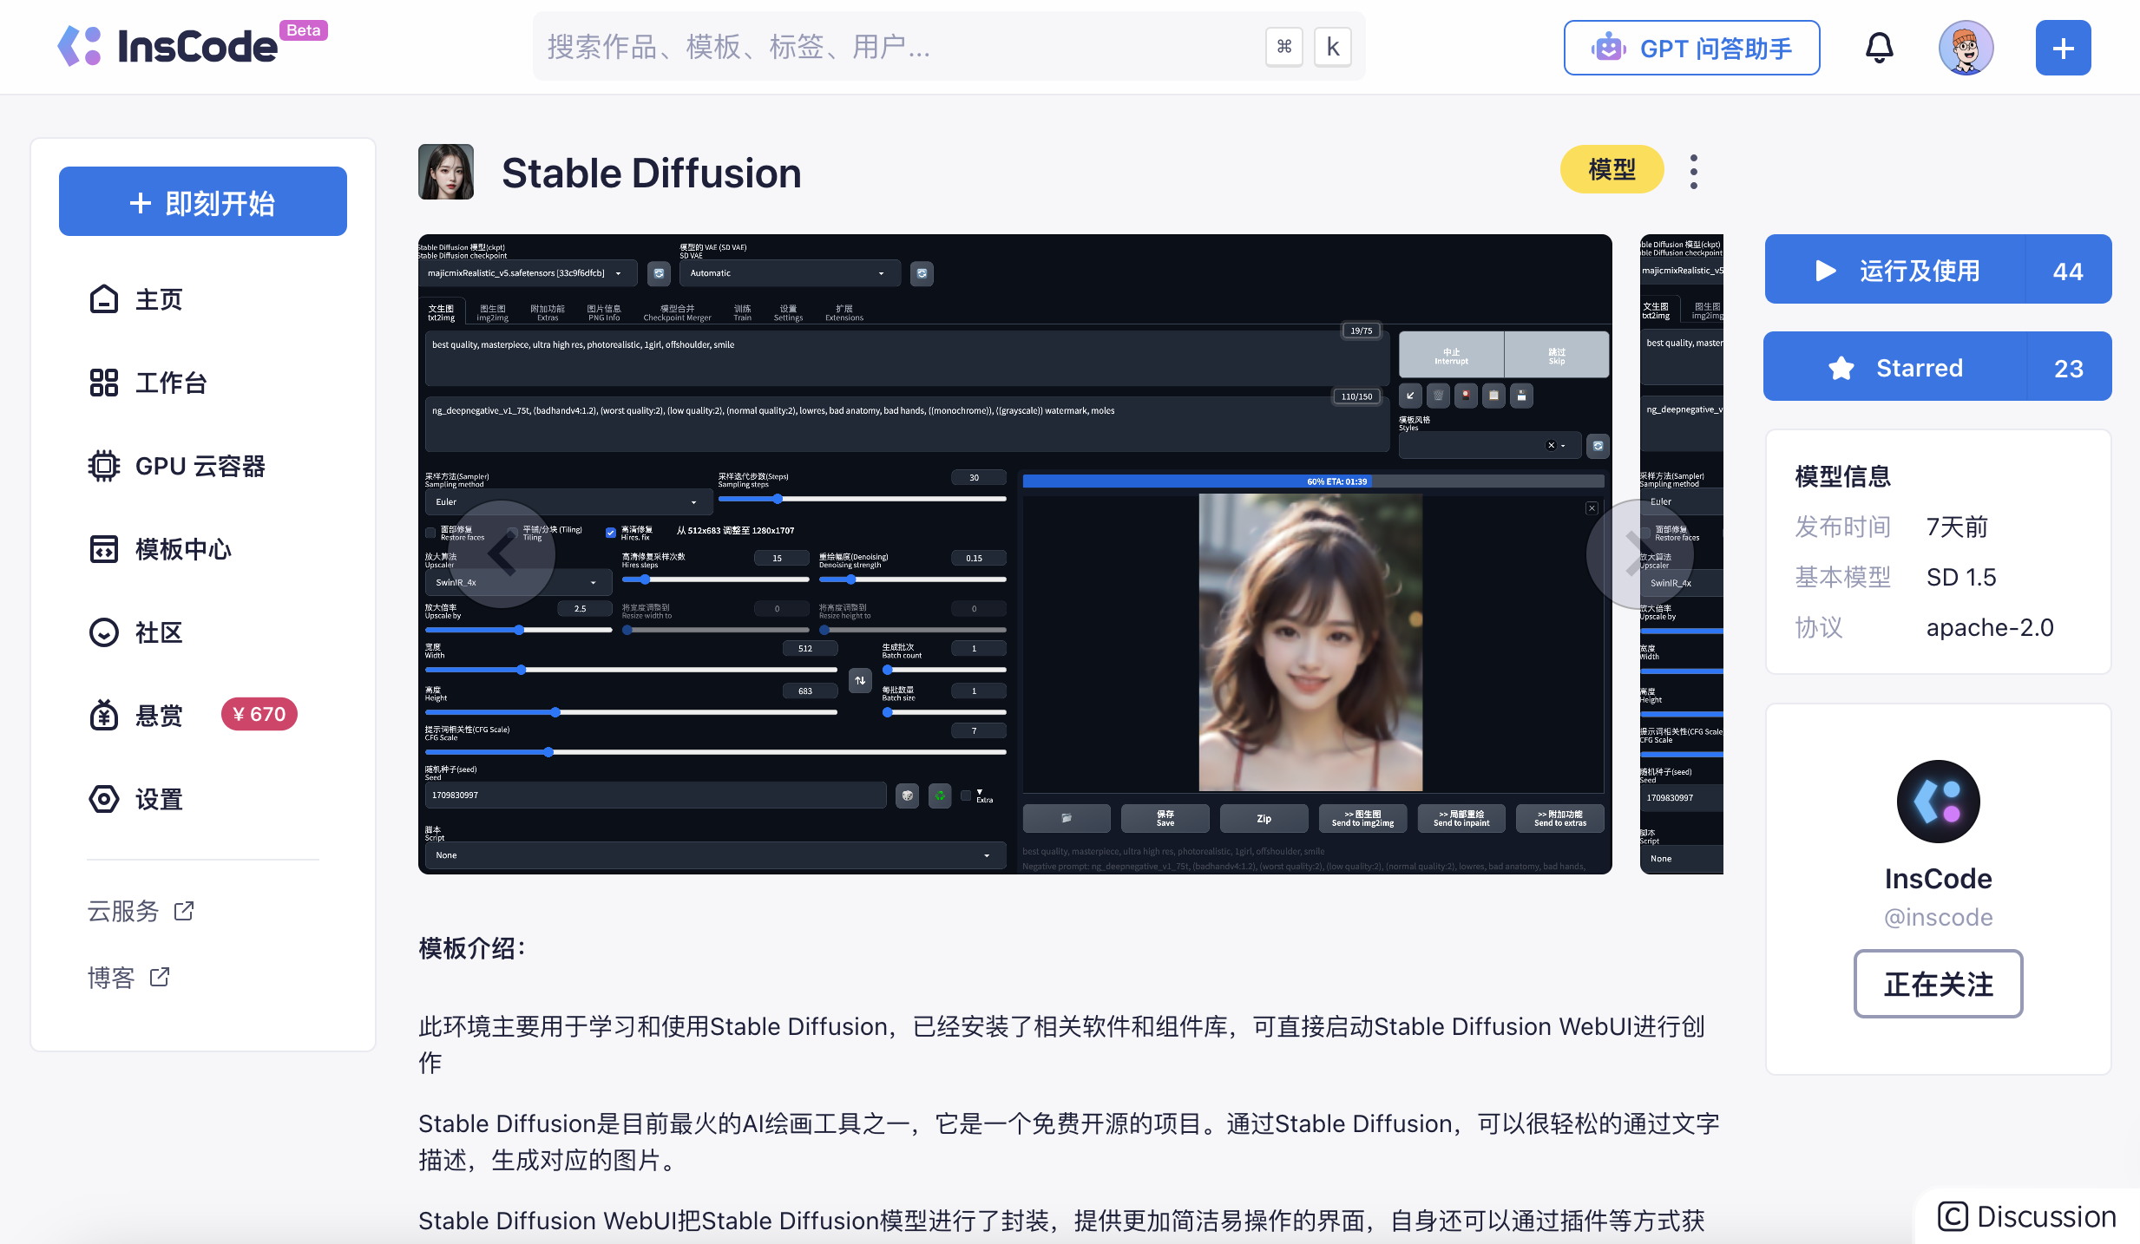
Task: Open 悬赏 bounty page in sidebar
Action: [161, 716]
